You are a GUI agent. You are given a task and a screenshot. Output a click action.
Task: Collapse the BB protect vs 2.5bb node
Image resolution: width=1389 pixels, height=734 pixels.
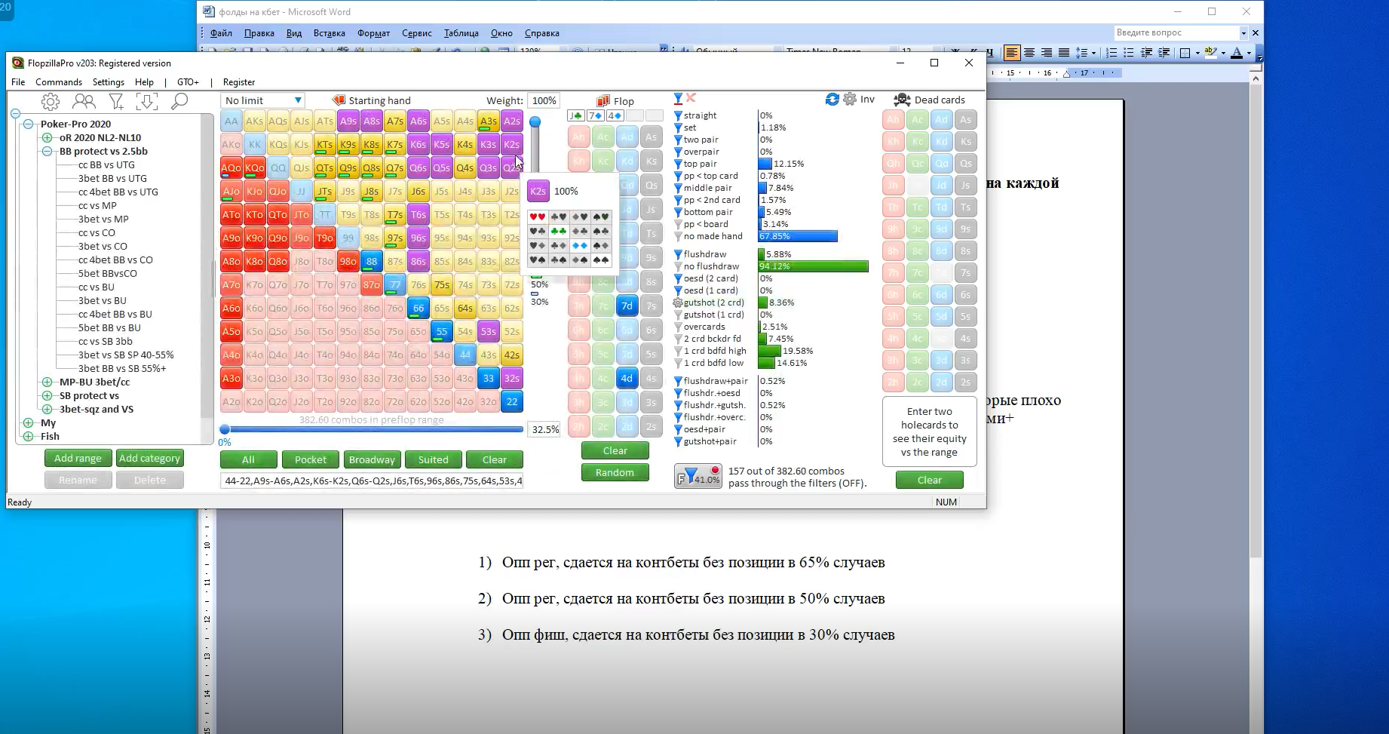[x=47, y=151]
